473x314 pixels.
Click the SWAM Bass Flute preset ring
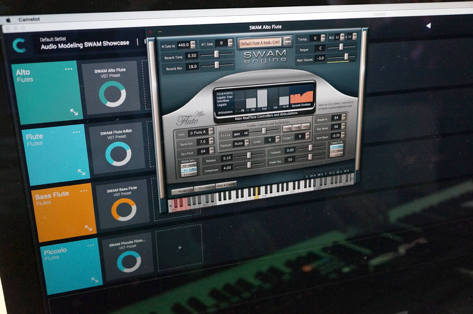pyautogui.click(x=124, y=210)
